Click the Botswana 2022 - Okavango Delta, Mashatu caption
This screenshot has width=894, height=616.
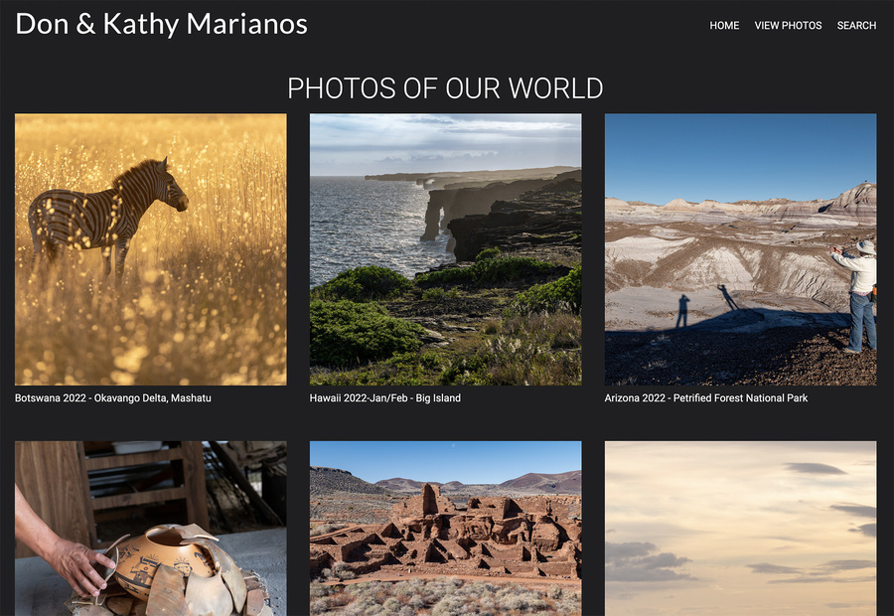click(113, 398)
